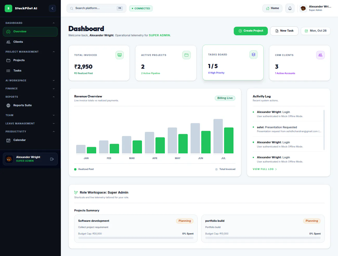Click the CRM Clients people icon
The image size is (338, 256).
click(320, 55)
